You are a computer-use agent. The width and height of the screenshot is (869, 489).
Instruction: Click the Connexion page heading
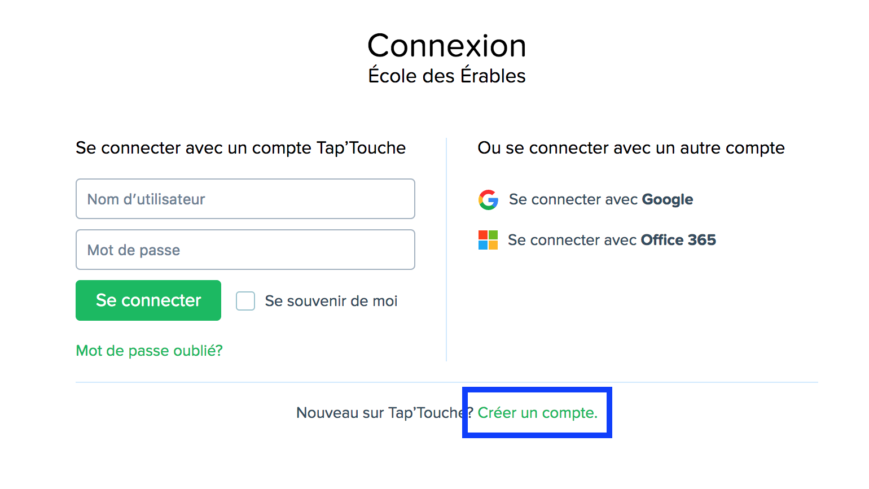[447, 46]
